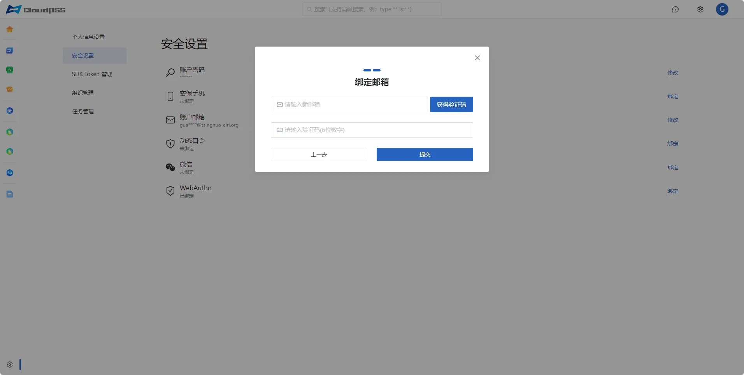The image size is (744, 375).
Task: Open the blue hexagon diode app icon
Action: pos(10,111)
